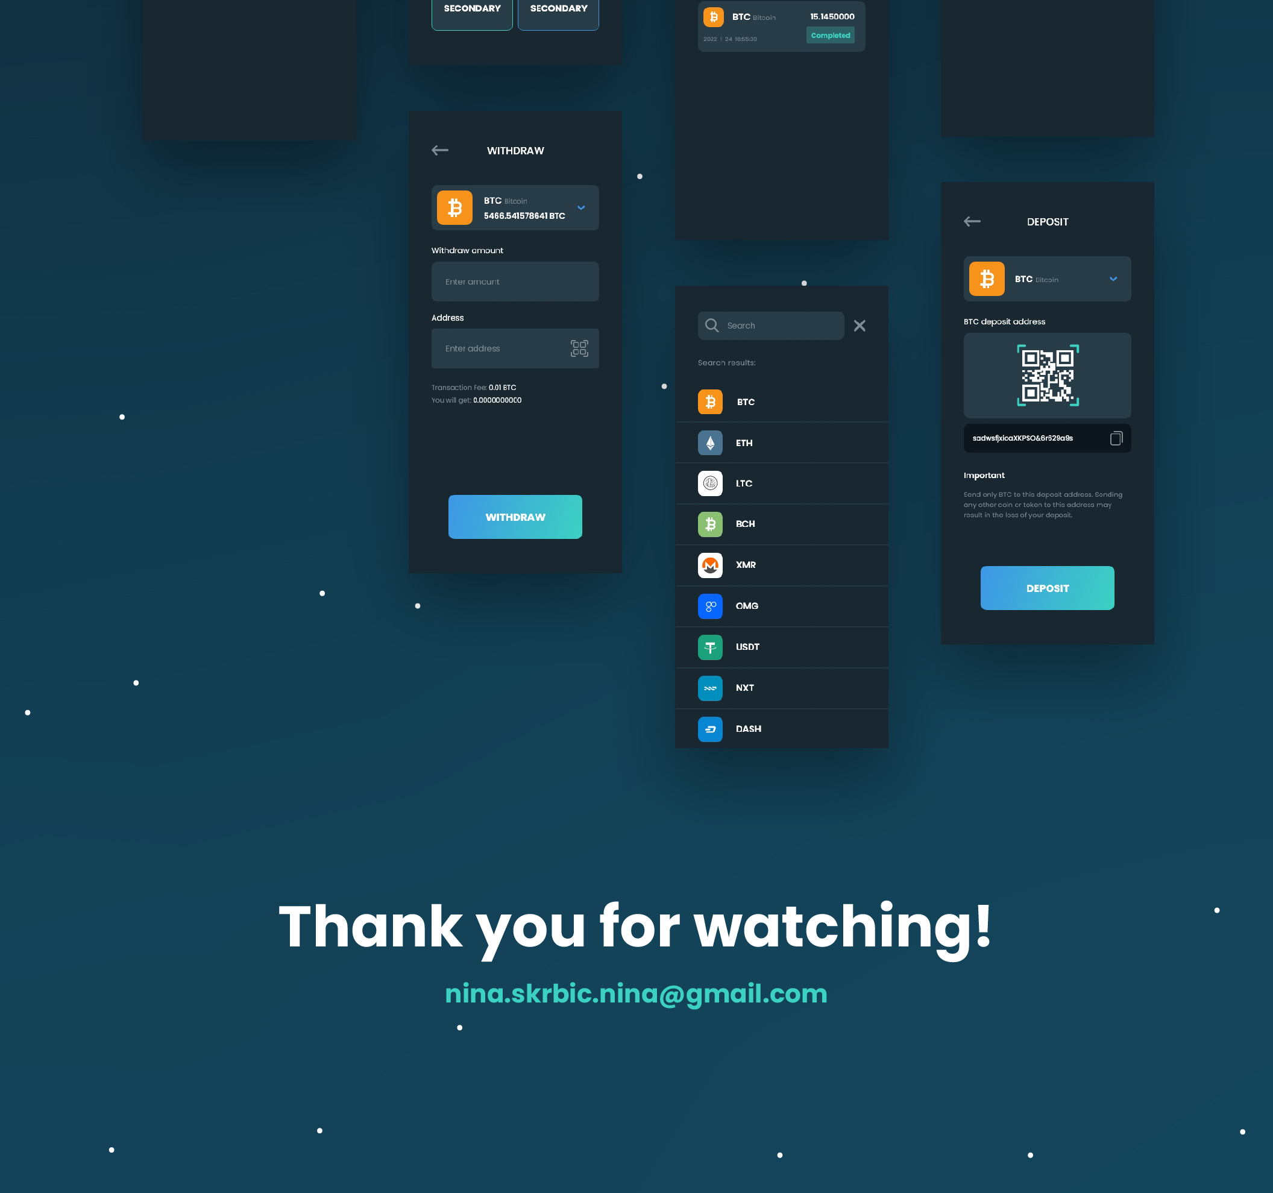The width and height of the screenshot is (1273, 1193).
Task: Click the LTC icon in search results
Action: [711, 482]
